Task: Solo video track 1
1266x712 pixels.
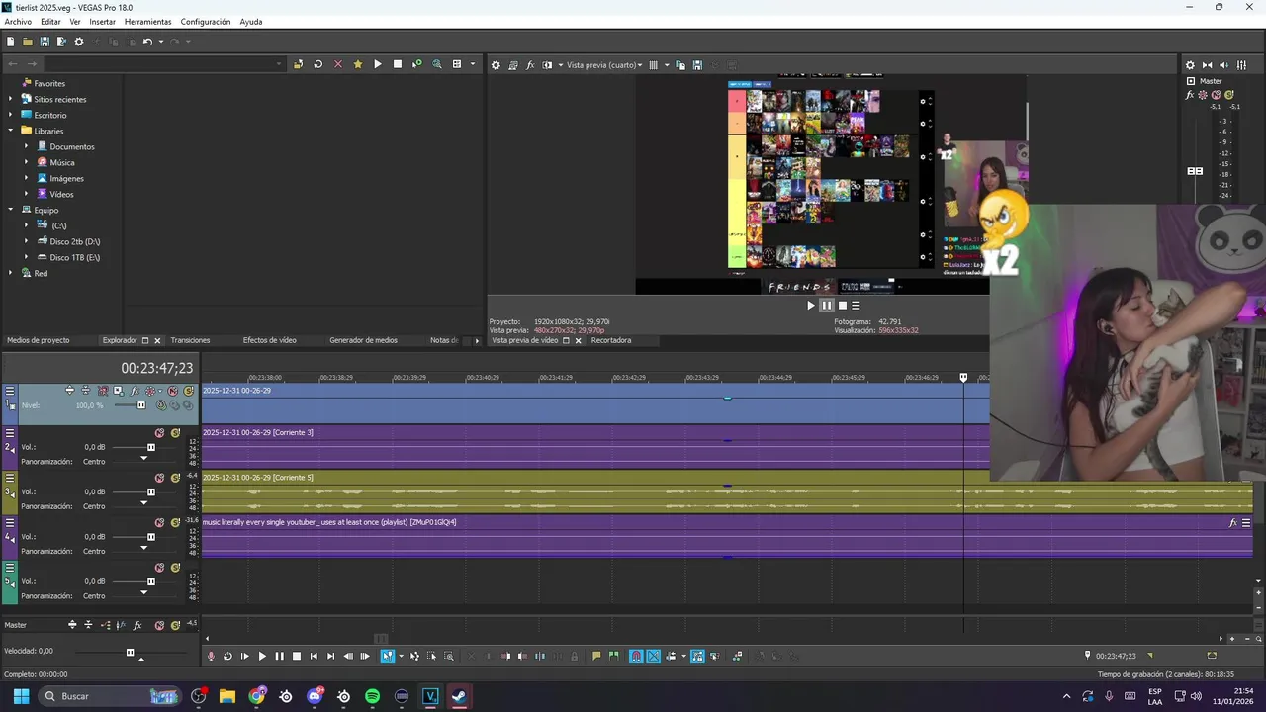Action: (x=189, y=391)
